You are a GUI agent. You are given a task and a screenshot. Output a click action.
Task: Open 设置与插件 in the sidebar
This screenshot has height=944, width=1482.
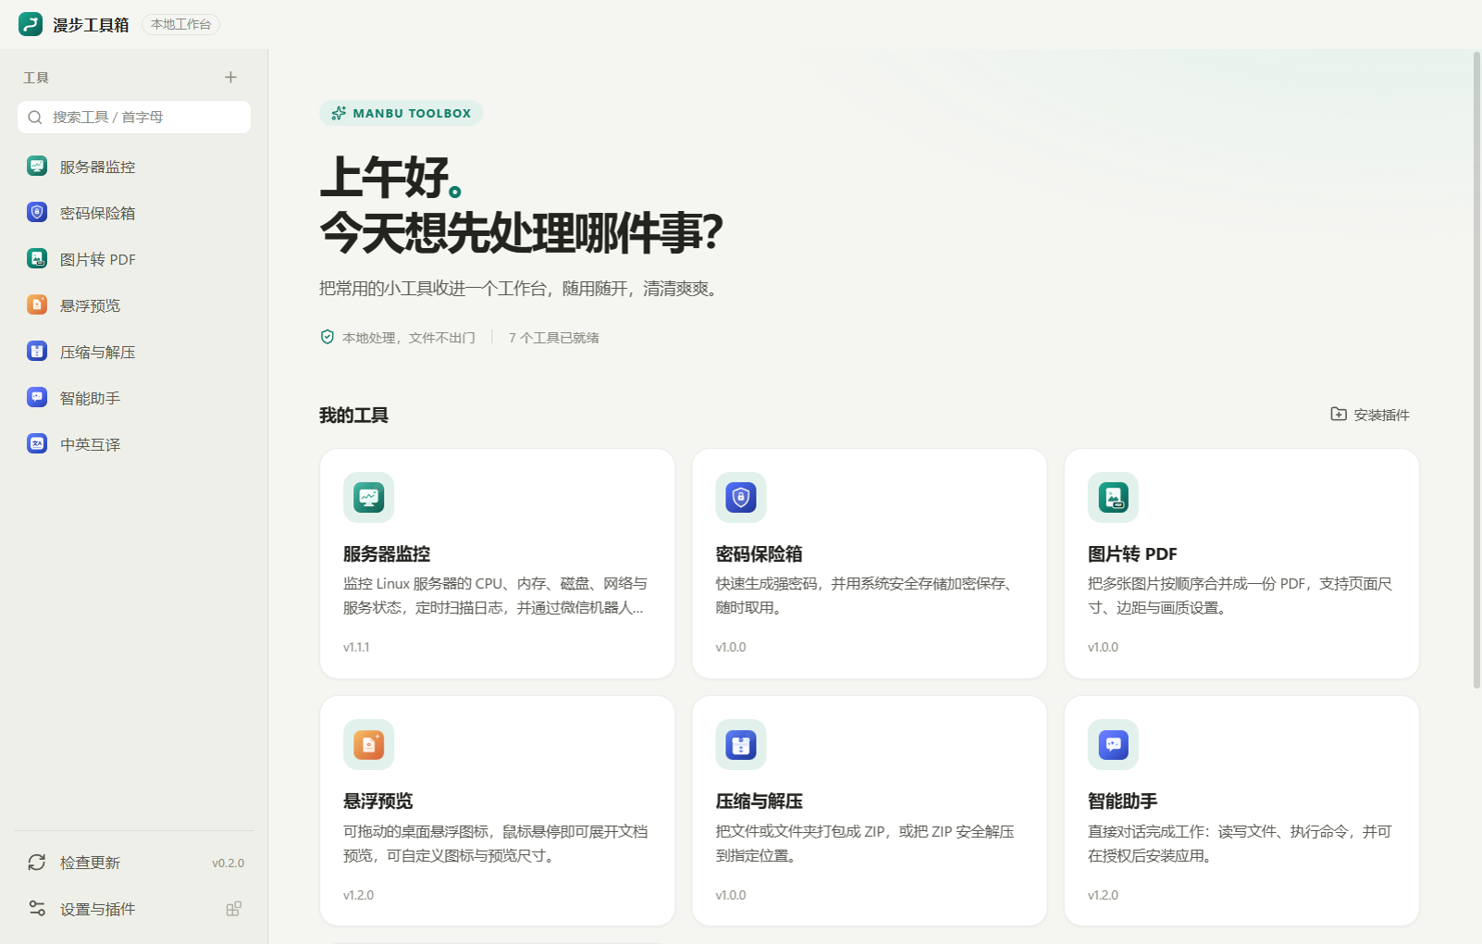134,909
